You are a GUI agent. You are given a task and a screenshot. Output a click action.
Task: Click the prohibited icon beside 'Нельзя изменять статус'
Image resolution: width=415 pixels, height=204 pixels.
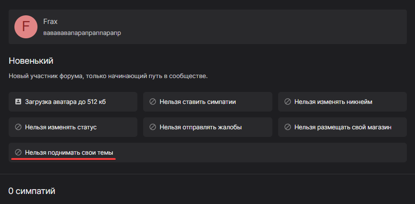pyautogui.click(x=18, y=127)
